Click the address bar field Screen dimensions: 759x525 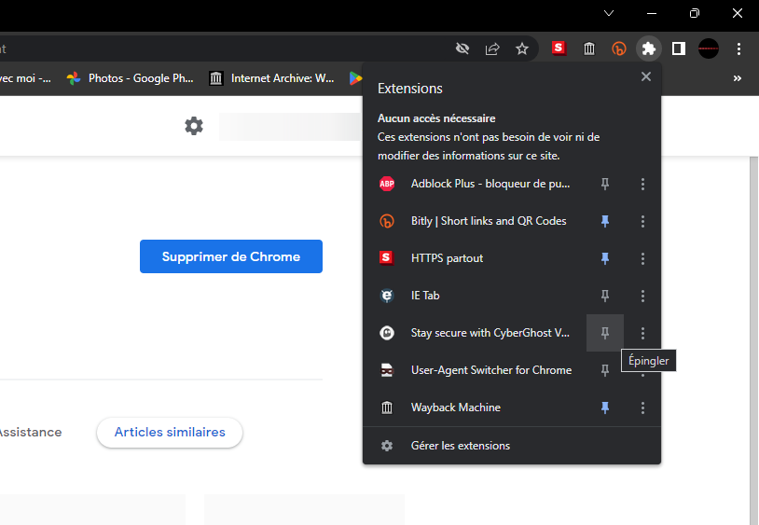click(223, 48)
